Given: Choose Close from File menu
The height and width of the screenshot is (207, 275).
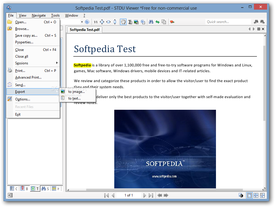Looking at the screenshot, I should (x=33, y=49).
